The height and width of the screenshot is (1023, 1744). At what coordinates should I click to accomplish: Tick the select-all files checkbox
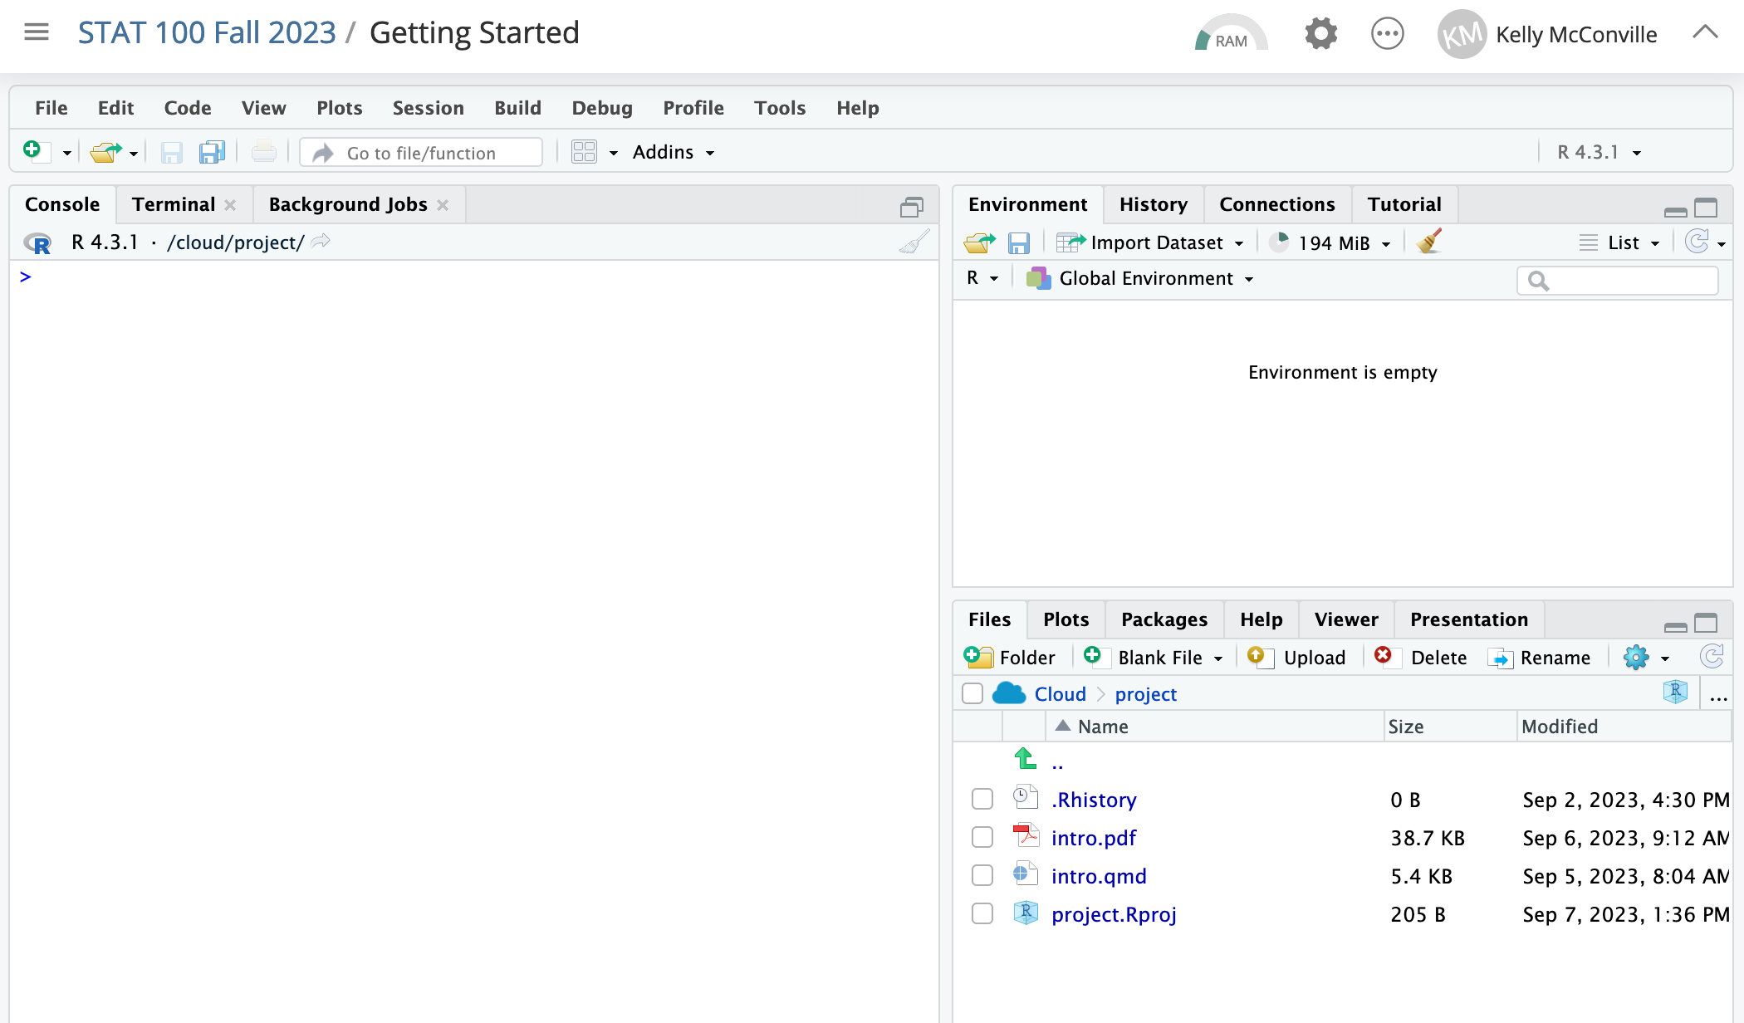point(972,693)
